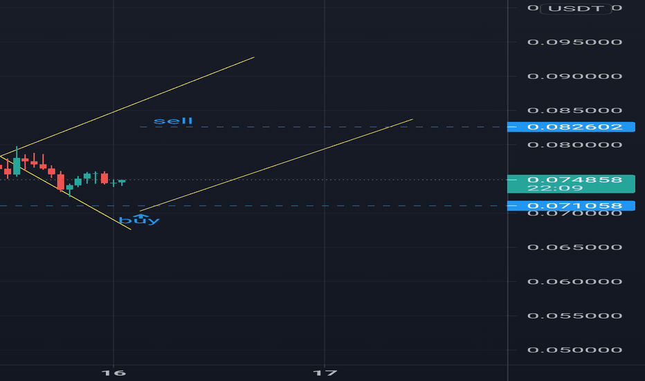Image resolution: width=645 pixels, height=381 pixels.
Task: Click date label 17 on time axis
Action: 325,373
